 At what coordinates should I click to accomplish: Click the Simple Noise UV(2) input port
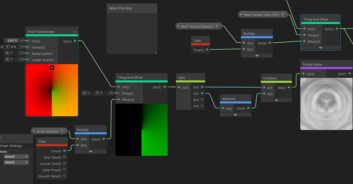pyautogui.click(x=303, y=74)
